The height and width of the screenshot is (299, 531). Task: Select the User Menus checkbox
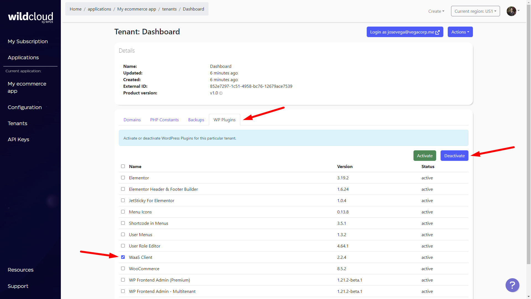click(x=123, y=234)
